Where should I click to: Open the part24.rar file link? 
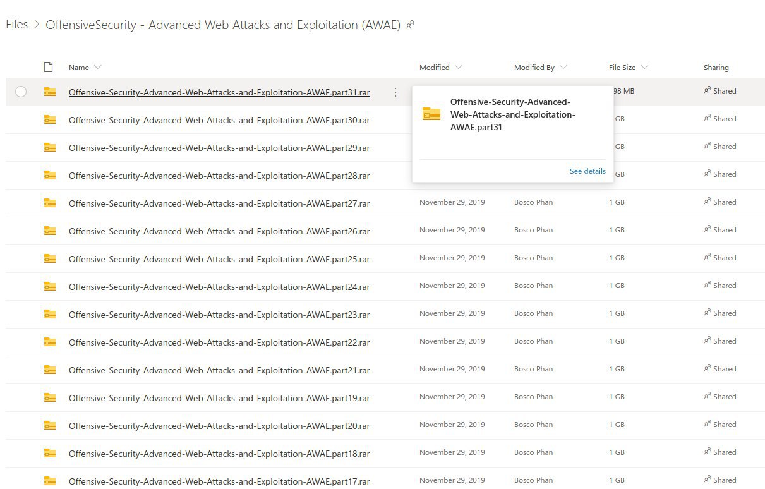pos(219,287)
